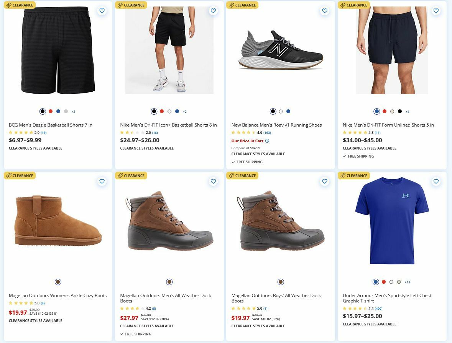Image resolution: width=452 pixels, height=343 pixels.
Task: Favorite the Magellan Boys' All Weather Duck Boots
Action: [324, 181]
